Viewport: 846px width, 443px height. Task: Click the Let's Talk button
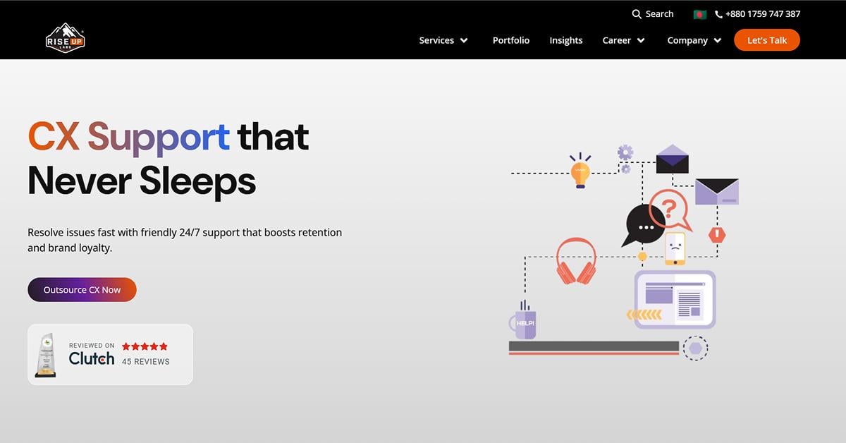(767, 40)
